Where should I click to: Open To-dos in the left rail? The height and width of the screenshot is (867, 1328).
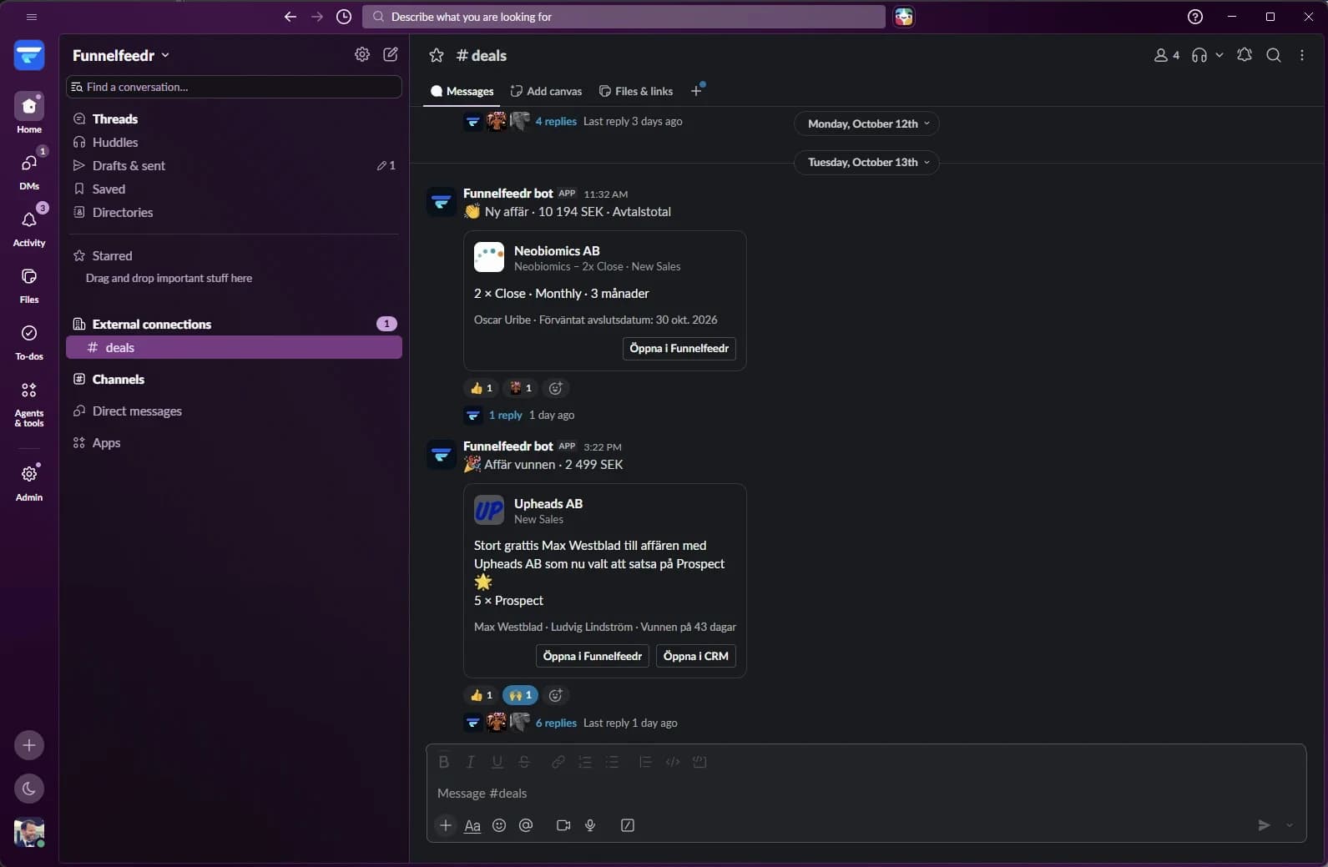pos(29,340)
